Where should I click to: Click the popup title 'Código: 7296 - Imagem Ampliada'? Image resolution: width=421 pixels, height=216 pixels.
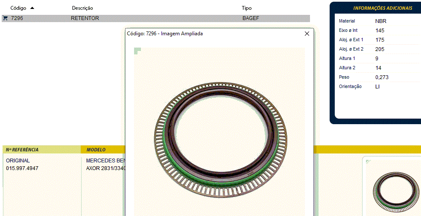point(165,34)
